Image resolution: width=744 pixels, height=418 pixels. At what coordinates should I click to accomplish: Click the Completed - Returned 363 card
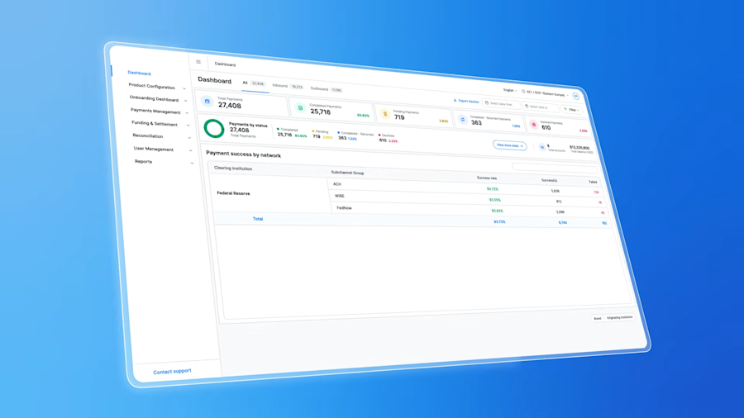point(489,121)
